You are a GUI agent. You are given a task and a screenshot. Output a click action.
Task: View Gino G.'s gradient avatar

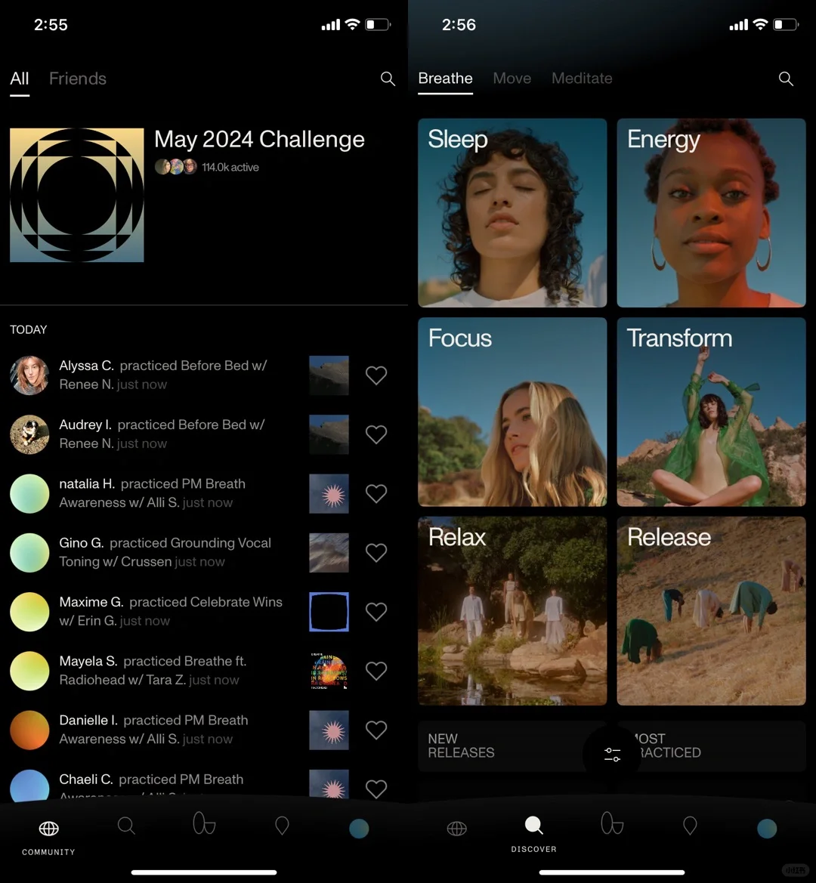point(30,552)
